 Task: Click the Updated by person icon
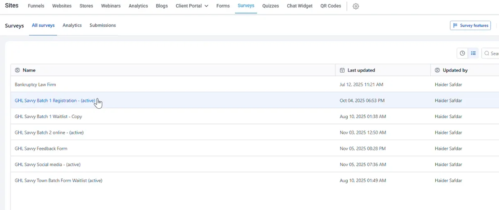point(437,70)
